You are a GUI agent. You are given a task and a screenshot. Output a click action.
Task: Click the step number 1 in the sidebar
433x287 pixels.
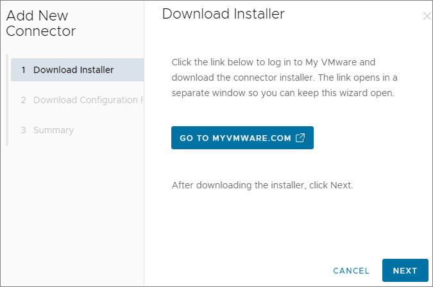pos(24,70)
